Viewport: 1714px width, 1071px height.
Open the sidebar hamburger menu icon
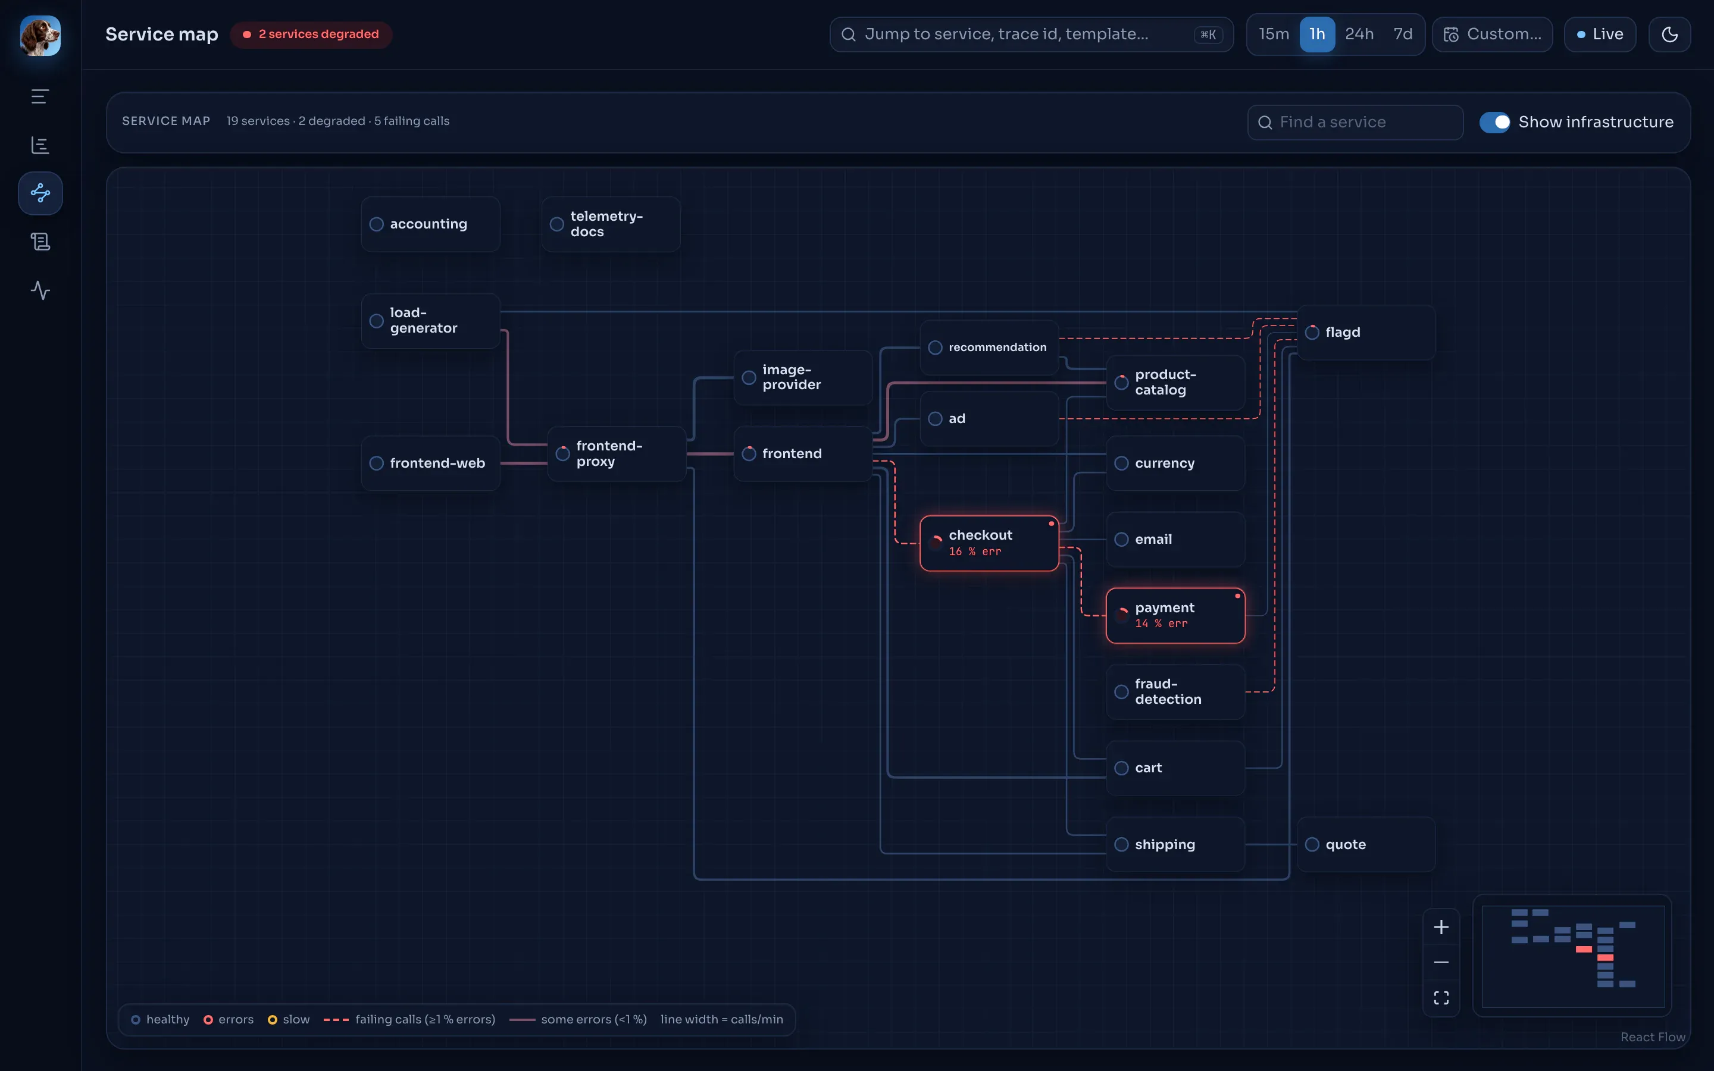click(40, 96)
